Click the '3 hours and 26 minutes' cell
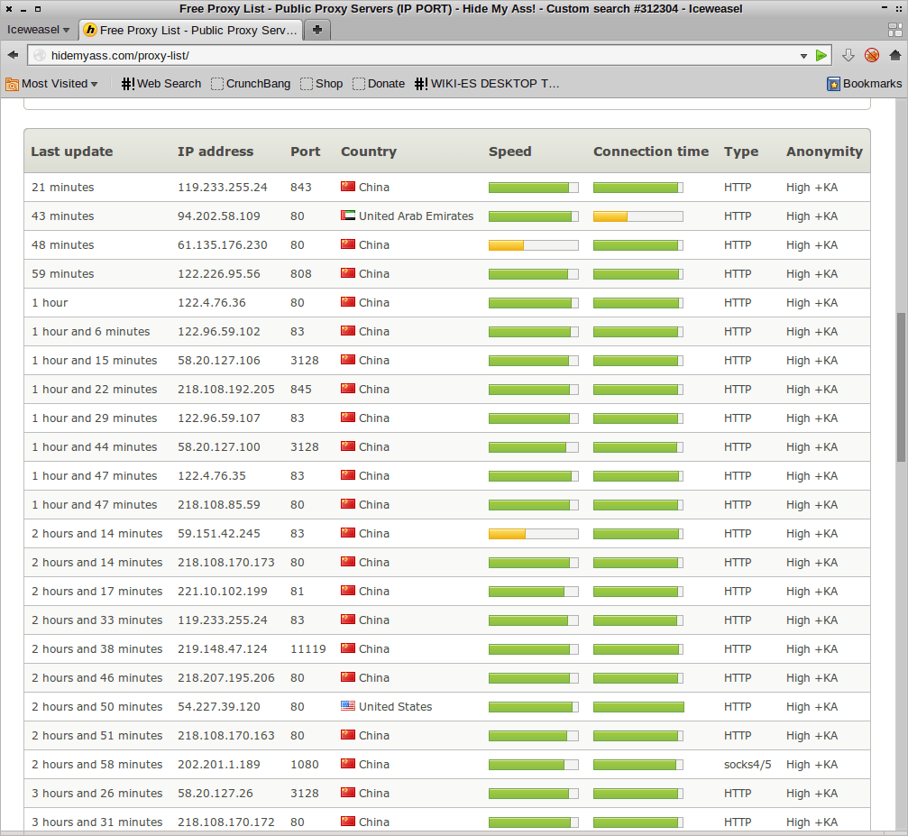 (97, 793)
